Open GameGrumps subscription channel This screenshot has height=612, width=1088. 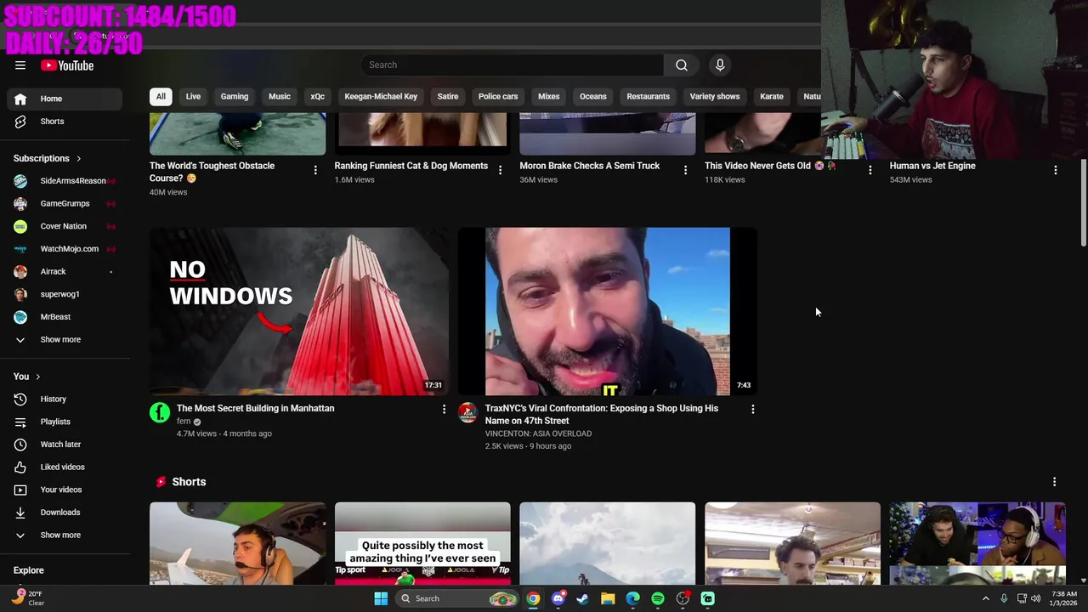[x=65, y=204]
